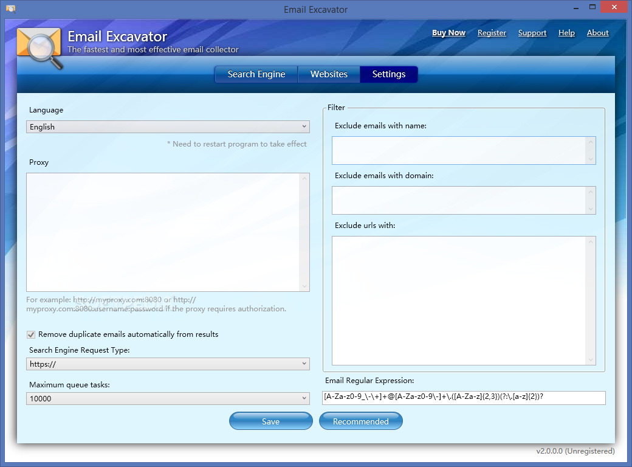Open the Support link

click(532, 33)
